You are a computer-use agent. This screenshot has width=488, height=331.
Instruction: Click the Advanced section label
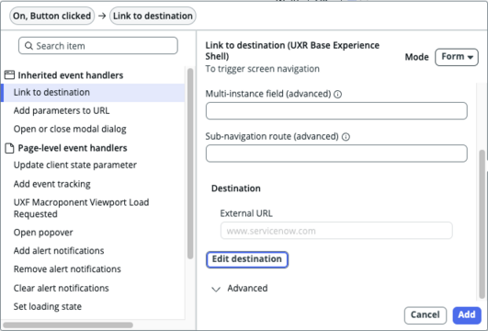tap(247, 289)
